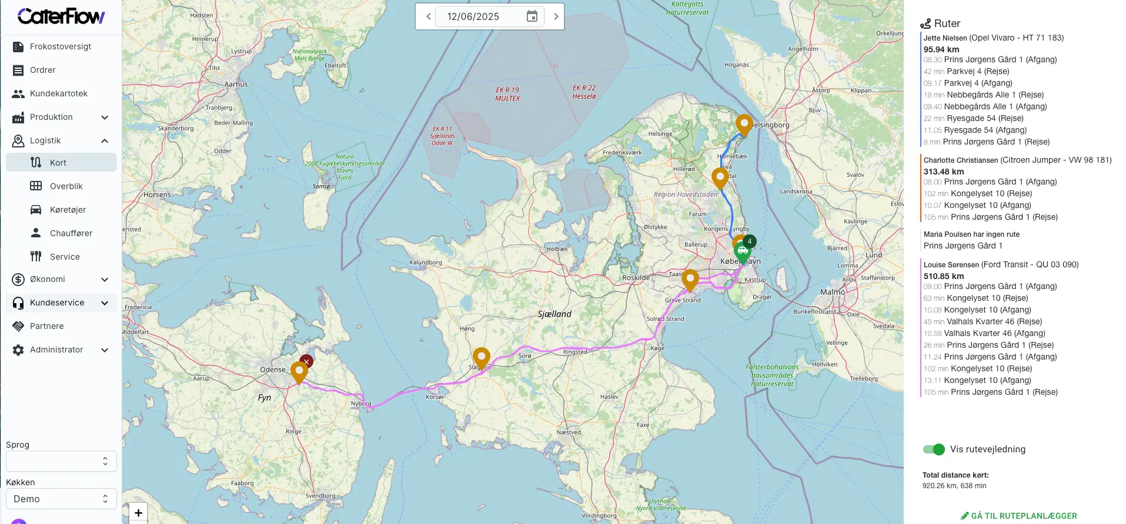The width and height of the screenshot is (1126, 524).
Task: Click the Chauffører person icon
Action: click(36, 233)
